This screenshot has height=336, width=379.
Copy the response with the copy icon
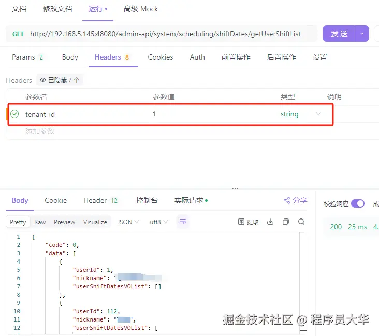pyautogui.click(x=286, y=222)
